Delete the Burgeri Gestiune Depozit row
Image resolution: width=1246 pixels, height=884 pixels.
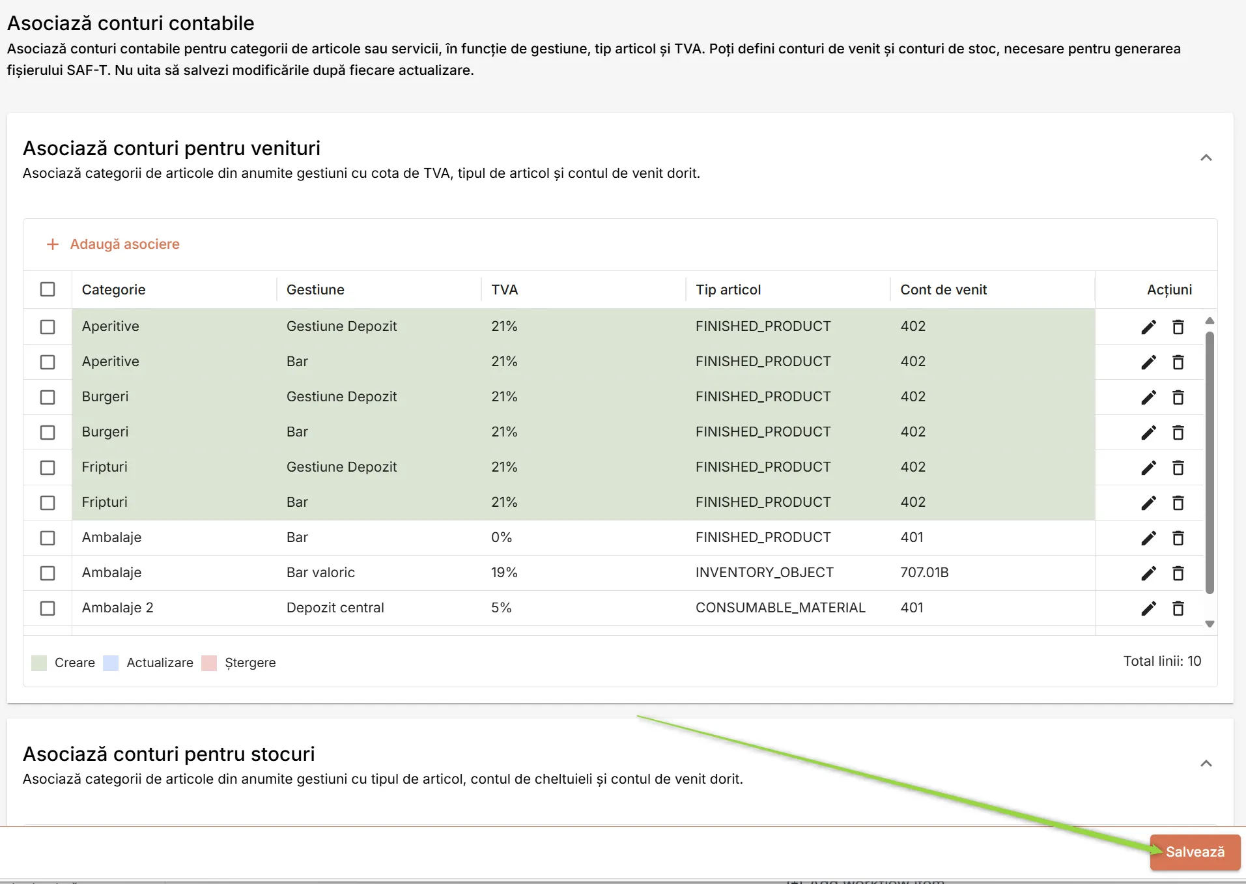click(x=1178, y=397)
